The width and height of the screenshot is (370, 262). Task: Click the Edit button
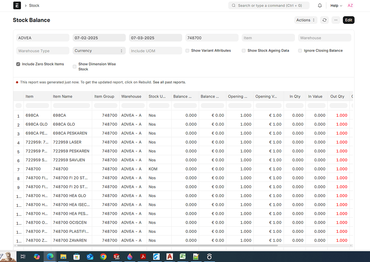(348, 20)
